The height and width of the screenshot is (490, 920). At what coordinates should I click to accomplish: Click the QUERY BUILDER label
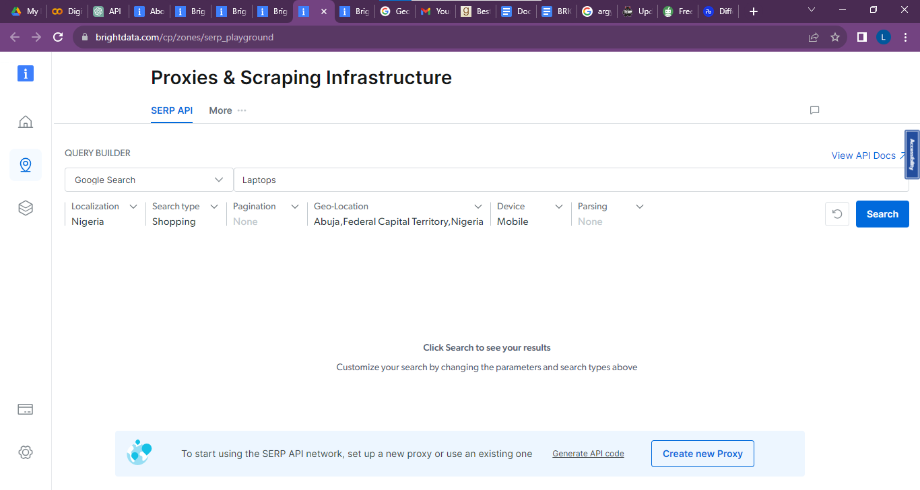tap(98, 153)
